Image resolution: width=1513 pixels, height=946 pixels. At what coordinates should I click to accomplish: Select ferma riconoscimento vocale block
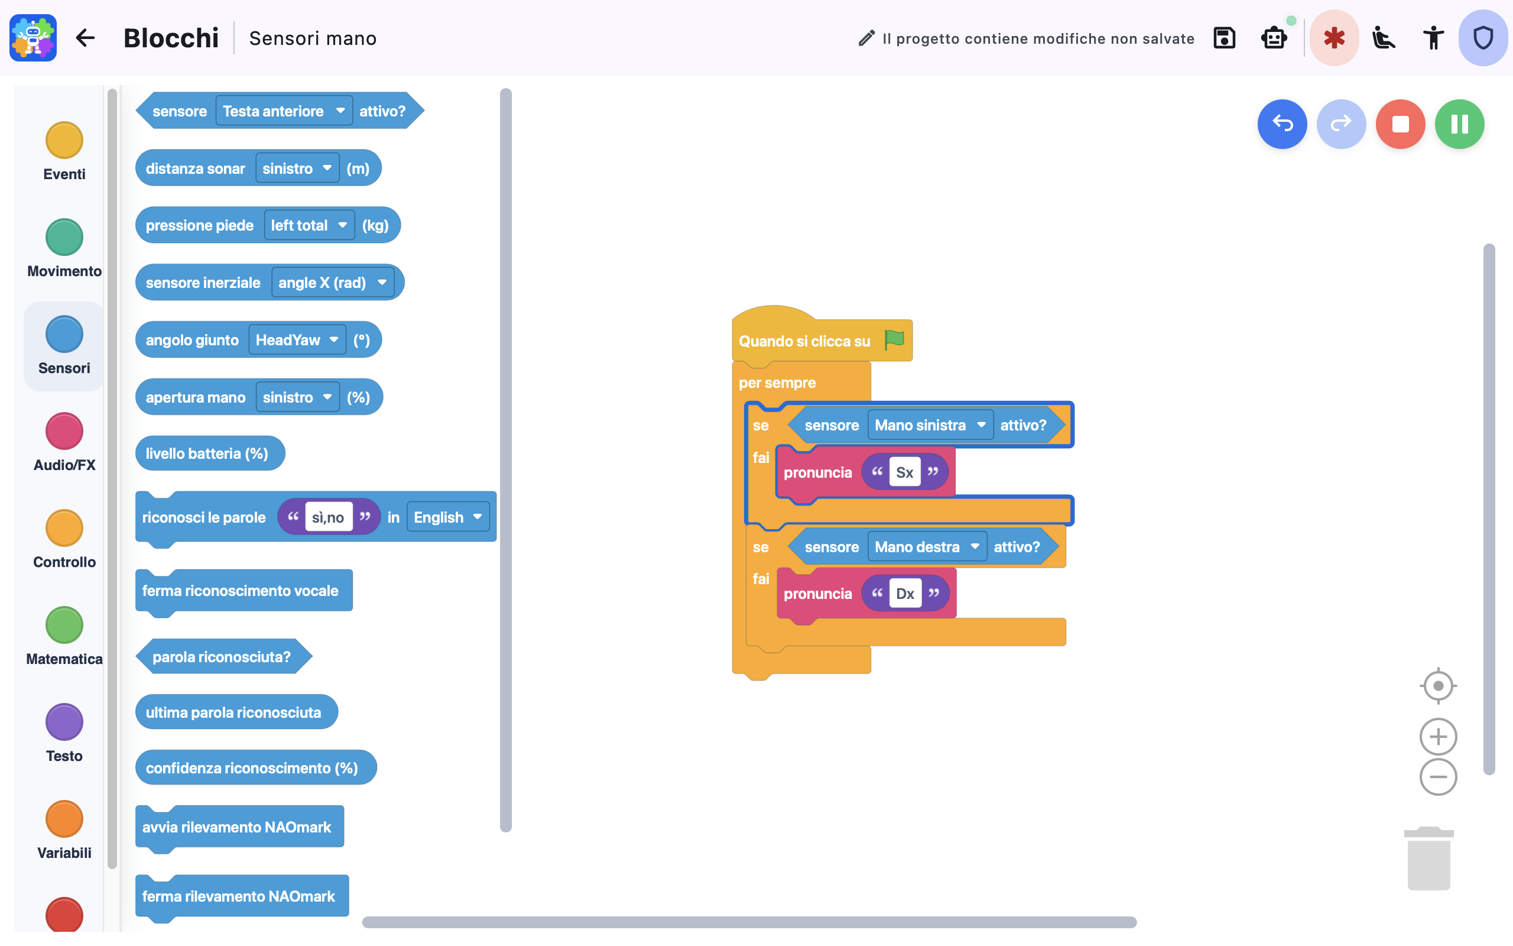coord(244,591)
